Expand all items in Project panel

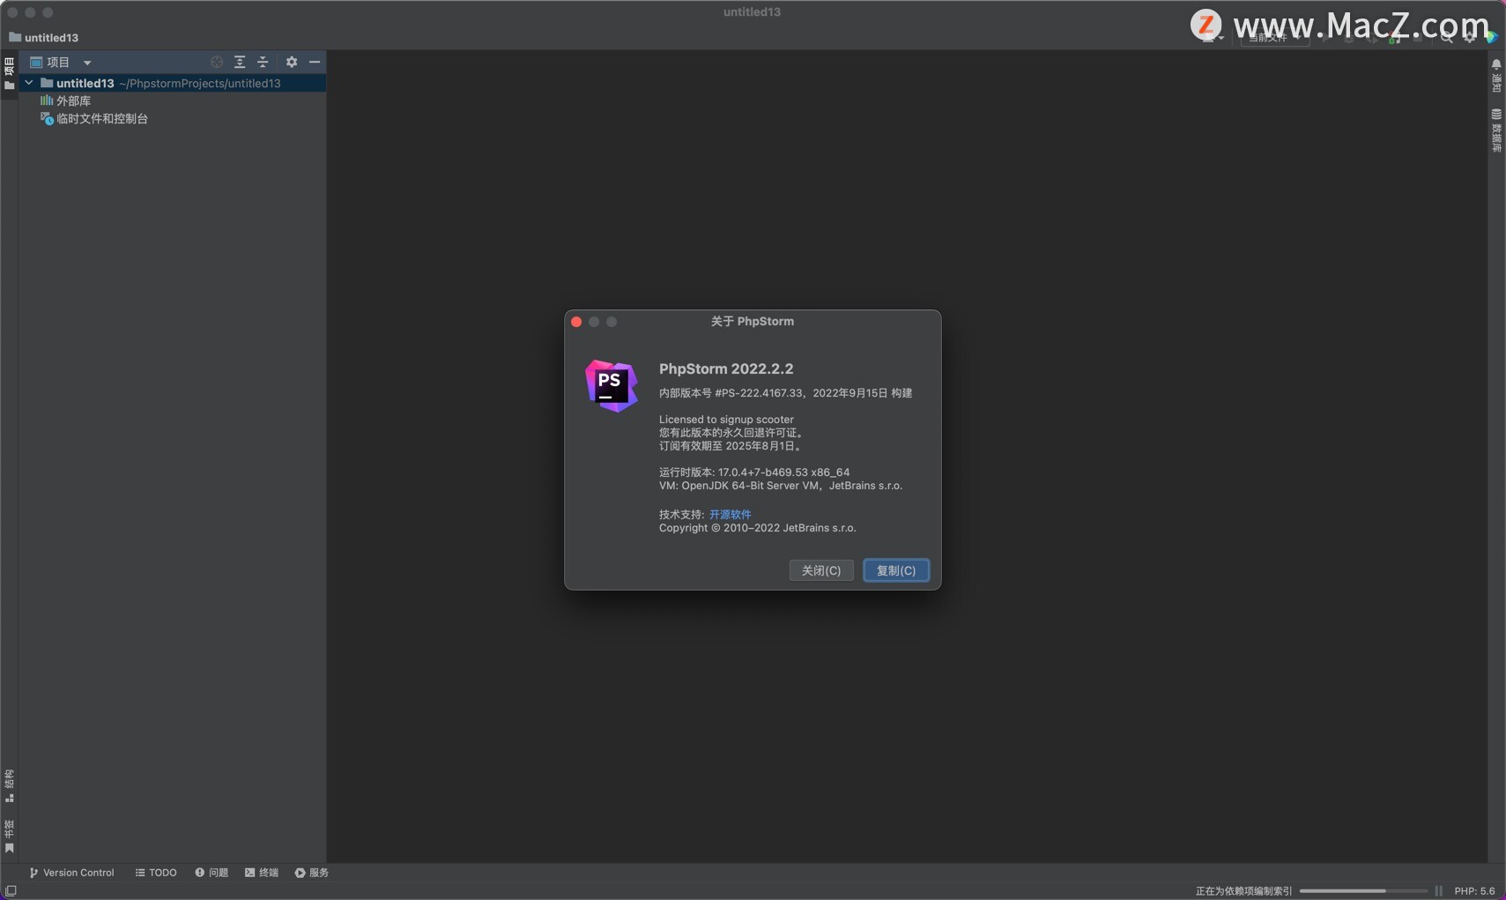[x=240, y=63]
